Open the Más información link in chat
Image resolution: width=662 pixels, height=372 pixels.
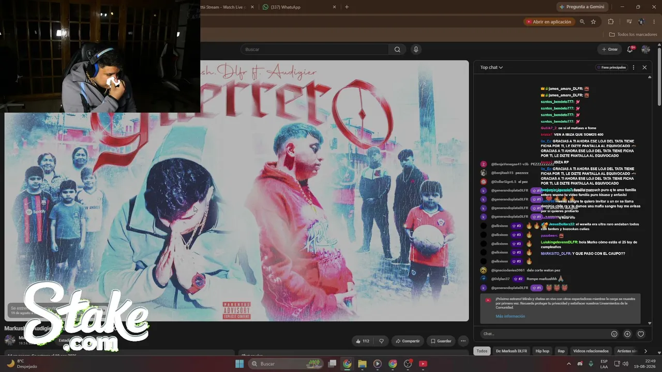click(x=510, y=316)
